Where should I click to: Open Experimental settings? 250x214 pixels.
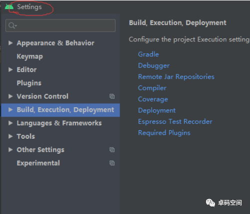click(x=38, y=163)
